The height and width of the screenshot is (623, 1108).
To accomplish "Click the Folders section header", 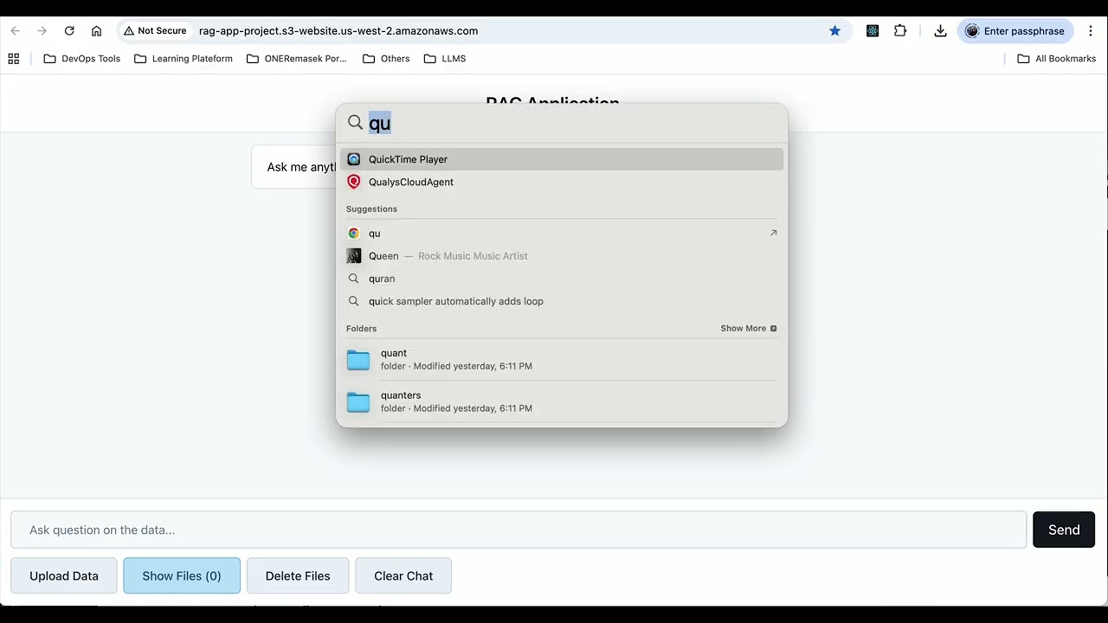I will tap(361, 329).
